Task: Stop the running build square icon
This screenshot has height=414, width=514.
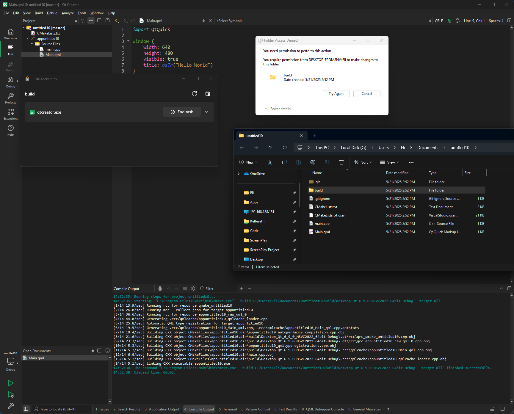Action: point(185,288)
